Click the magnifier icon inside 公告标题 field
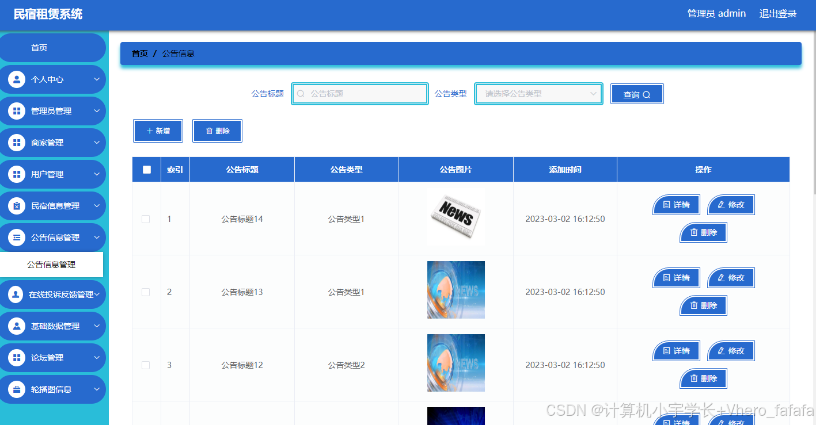816x425 pixels. click(300, 93)
